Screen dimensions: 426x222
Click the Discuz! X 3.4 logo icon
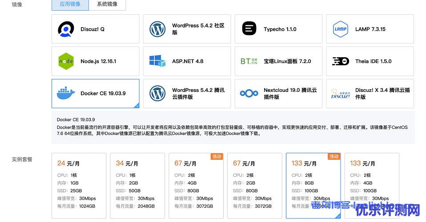tap(341, 94)
